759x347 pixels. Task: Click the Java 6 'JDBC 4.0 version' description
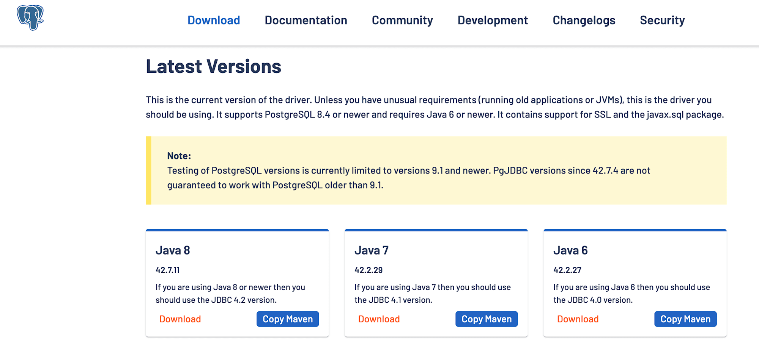[631, 294]
